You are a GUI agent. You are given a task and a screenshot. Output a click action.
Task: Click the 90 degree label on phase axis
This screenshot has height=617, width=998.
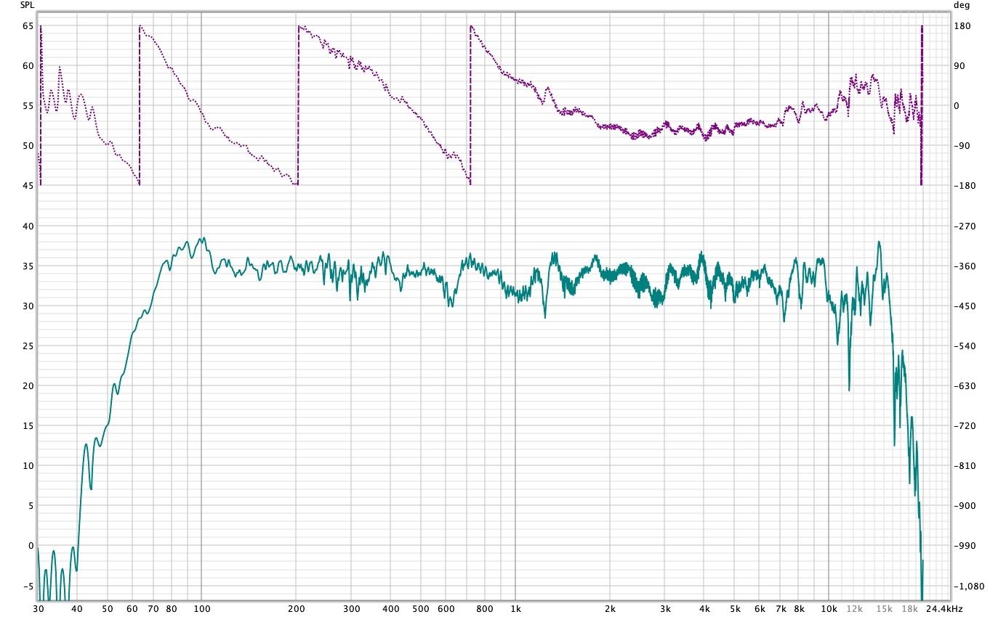pos(959,66)
